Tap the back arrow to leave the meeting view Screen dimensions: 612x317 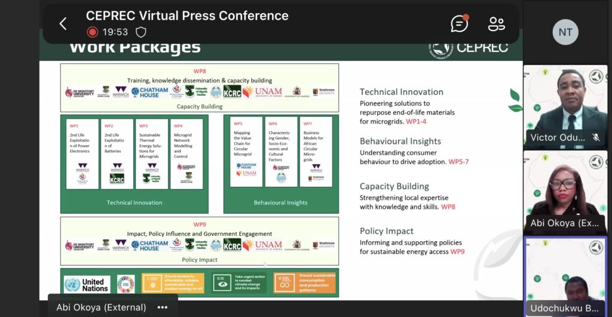click(x=63, y=24)
